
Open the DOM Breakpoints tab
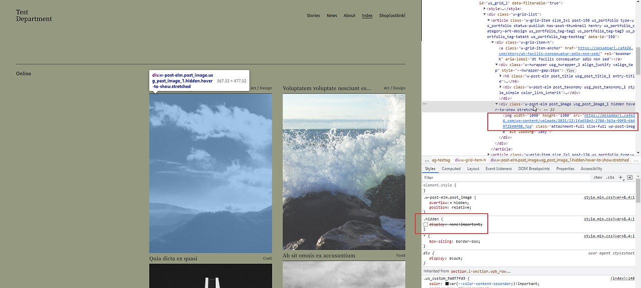click(534, 168)
